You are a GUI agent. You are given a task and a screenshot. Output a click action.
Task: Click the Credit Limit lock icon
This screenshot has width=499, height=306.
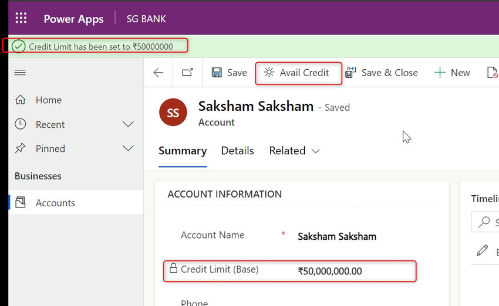(x=173, y=268)
